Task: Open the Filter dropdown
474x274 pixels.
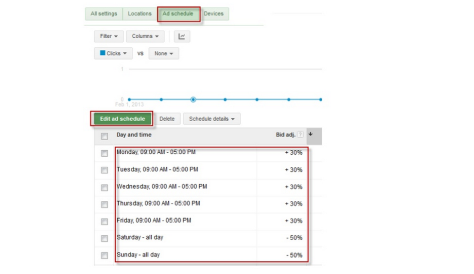Action: click(x=108, y=36)
